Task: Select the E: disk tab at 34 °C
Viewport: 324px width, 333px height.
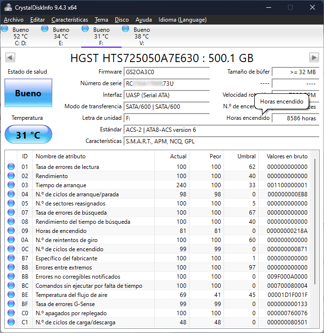Action: click(61, 36)
